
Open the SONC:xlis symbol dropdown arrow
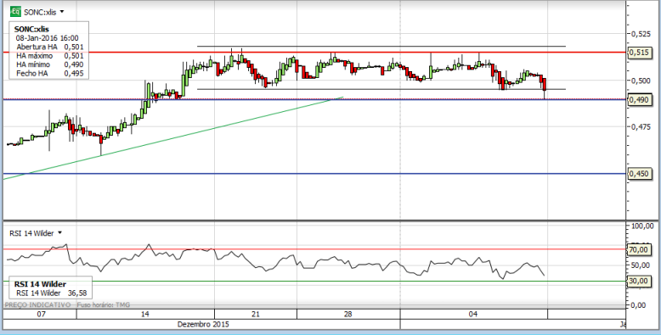[x=62, y=12]
